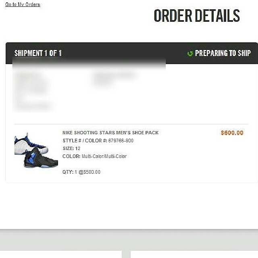Click the black and blue shoe in product image
Screen dimensions: 258x258
41,158
